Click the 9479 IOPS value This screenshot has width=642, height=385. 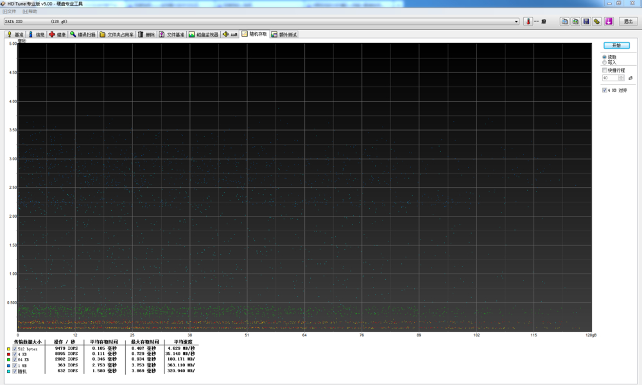tap(66, 348)
